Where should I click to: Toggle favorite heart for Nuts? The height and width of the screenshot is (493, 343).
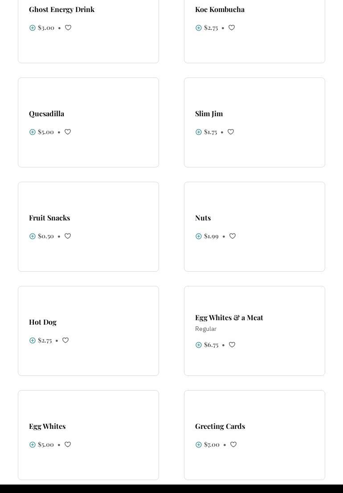coord(233,236)
